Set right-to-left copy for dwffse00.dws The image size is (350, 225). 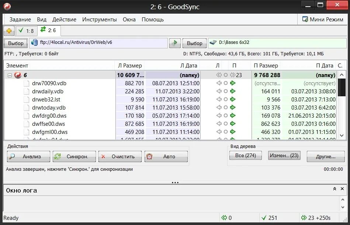pos(219,124)
